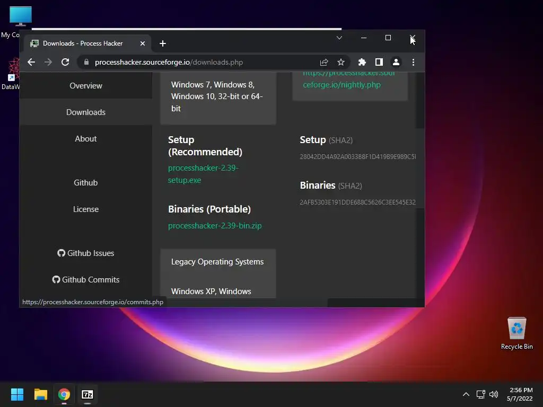The height and width of the screenshot is (407, 543).
Task: Open Github Issues in the sidebar
Action: pos(86,253)
